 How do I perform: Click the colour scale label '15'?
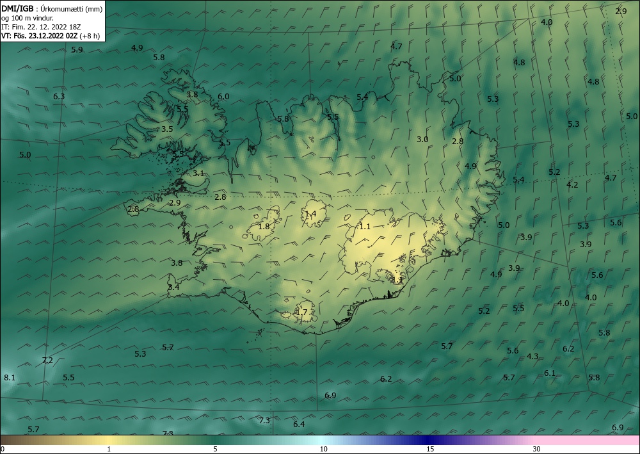[x=430, y=449]
